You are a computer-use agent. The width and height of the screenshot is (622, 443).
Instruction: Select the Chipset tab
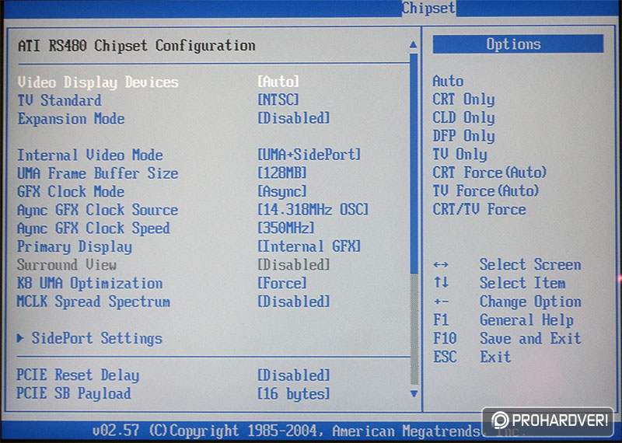428,8
